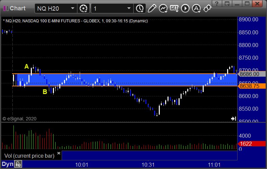Select the drawing tools pencil icon
Viewport: 267px width, 169px height.
coord(152,8)
